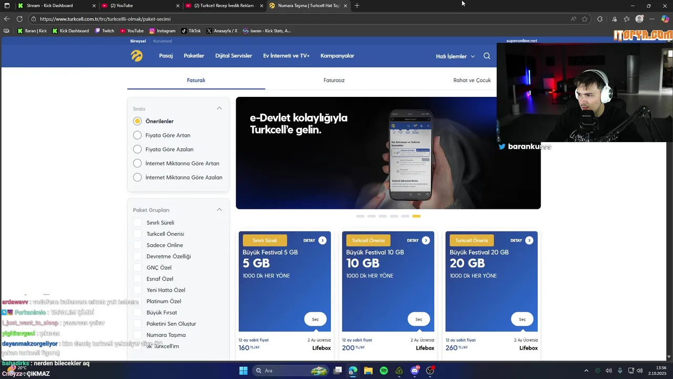The image size is (673, 379).
Task: Open Windows Start menu
Action: 243,371
